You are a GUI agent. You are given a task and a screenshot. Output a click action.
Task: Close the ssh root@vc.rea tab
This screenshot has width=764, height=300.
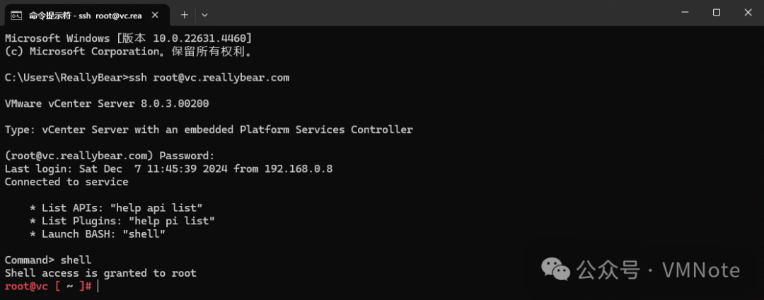[x=155, y=14]
